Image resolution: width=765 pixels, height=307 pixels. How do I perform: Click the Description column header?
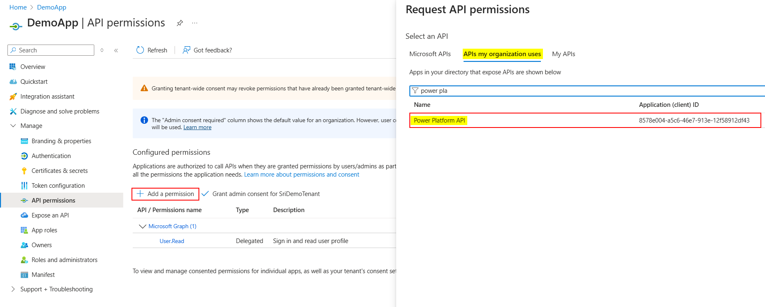(x=289, y=210)
